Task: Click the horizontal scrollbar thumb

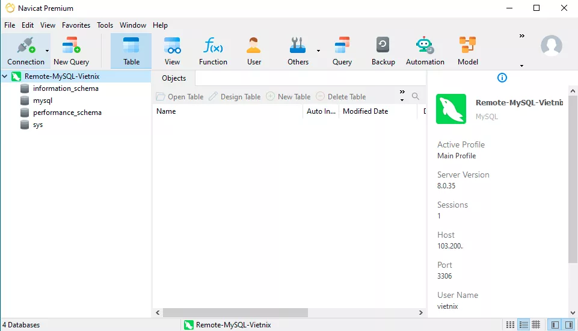Action: 235,312
